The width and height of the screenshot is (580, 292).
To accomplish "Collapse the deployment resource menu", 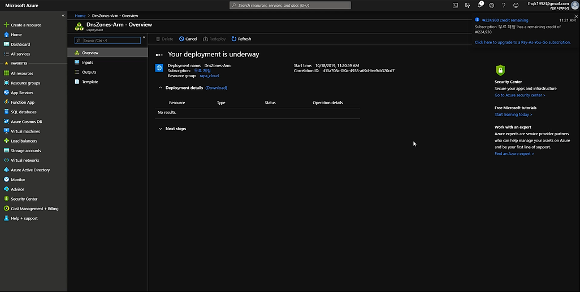I will point(144,37).
